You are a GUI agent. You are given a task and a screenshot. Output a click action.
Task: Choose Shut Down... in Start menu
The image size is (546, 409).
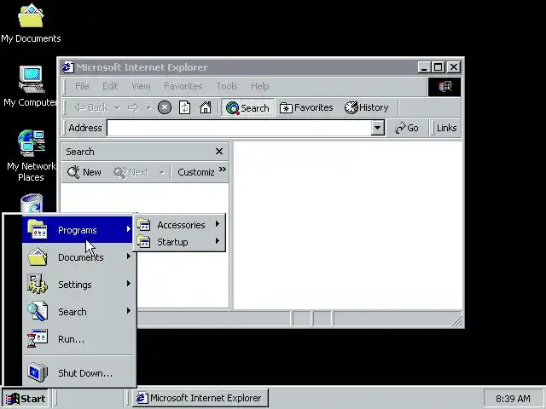click(x=78, y=373)
